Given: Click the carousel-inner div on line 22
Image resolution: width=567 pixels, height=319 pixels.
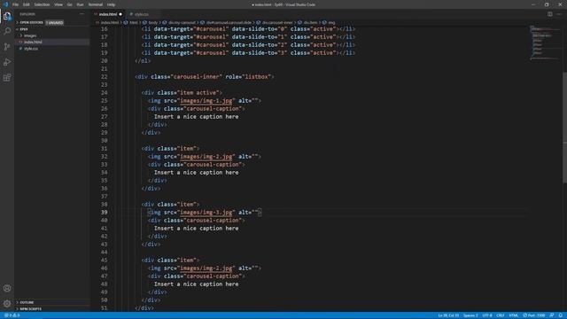Looking at the screenshot, I should (205, 77).
